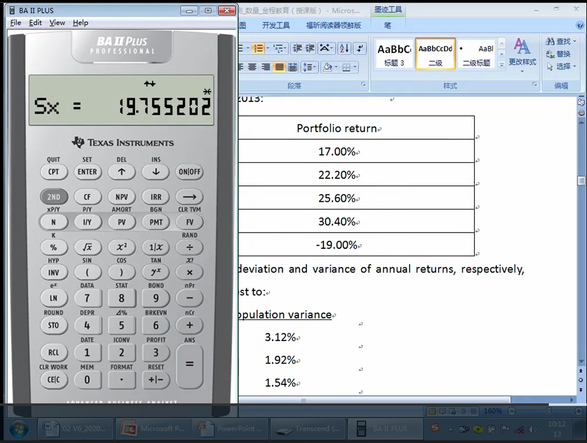Click the IRR key
Screen dimensions: 587x443
156,197
